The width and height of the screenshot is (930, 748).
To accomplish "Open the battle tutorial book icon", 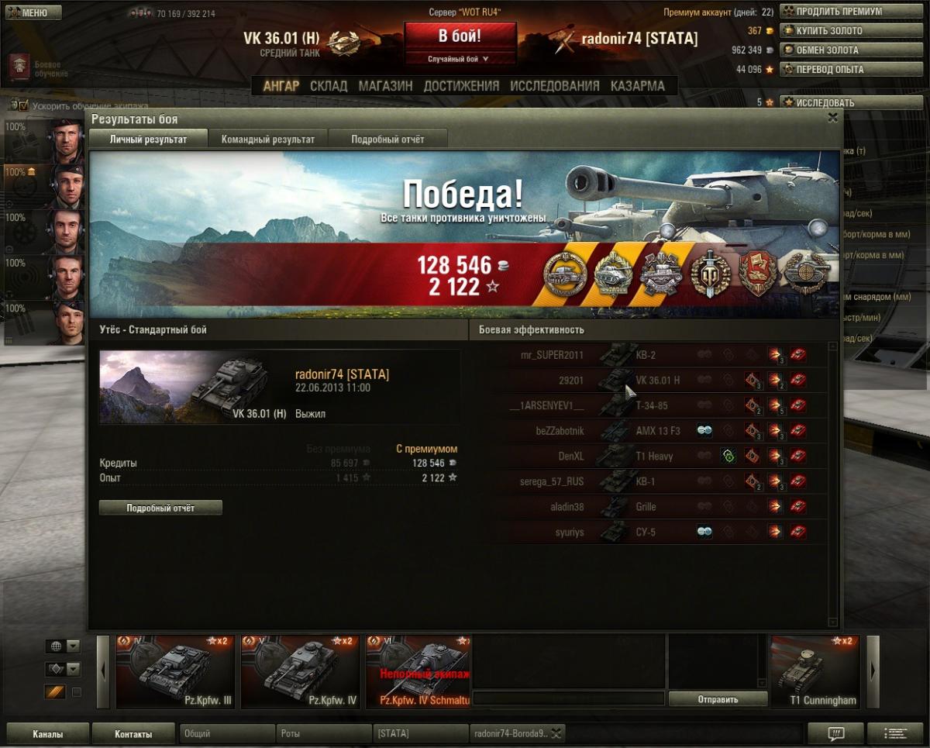I will [20, 67].
